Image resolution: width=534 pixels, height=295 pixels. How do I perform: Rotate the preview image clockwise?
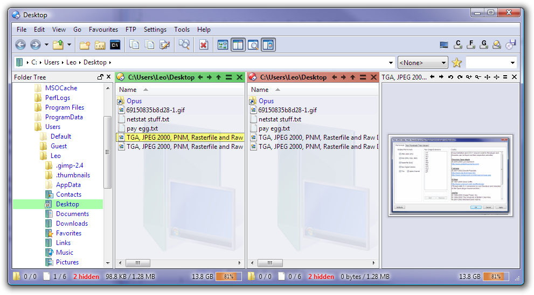click(x=461, y=77)
